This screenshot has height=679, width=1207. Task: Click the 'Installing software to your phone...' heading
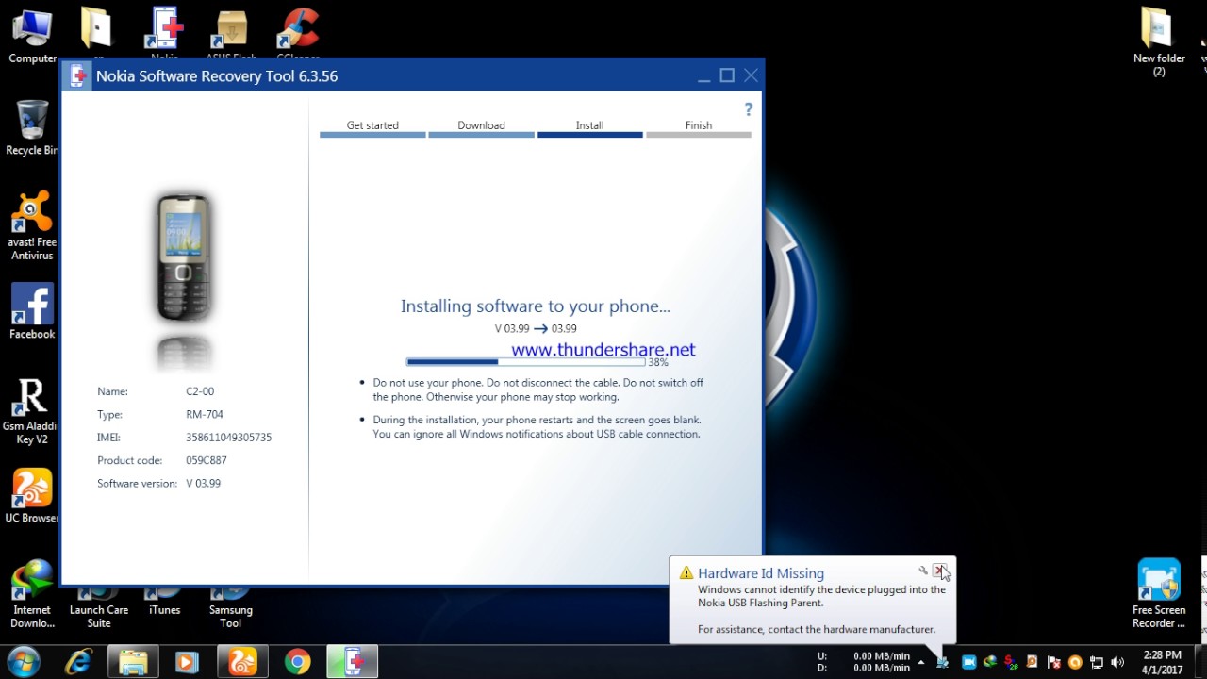(x=536, y=306)
